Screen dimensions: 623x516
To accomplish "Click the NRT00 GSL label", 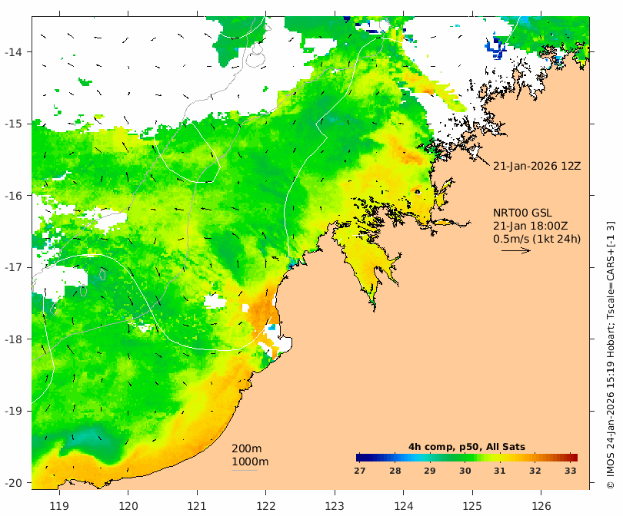I will [522, 213].
